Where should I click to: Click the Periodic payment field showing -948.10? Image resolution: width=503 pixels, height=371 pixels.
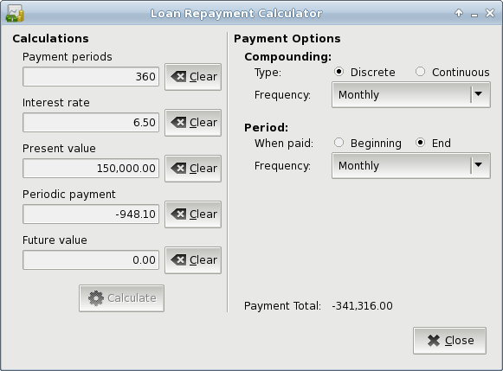coord(91,214)
